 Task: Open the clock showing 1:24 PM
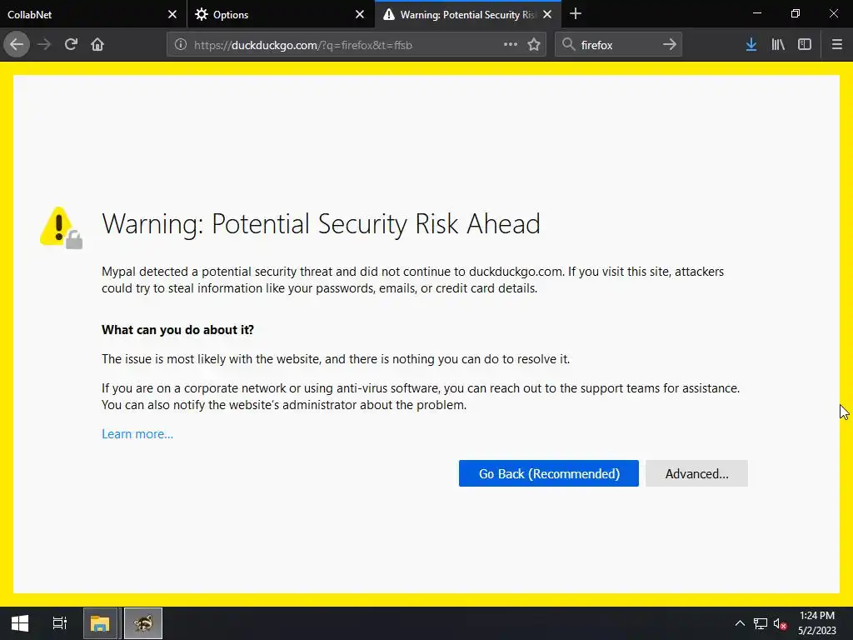[816, 623]
